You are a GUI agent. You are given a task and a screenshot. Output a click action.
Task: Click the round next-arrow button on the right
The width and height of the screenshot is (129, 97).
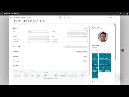[123, 50]
